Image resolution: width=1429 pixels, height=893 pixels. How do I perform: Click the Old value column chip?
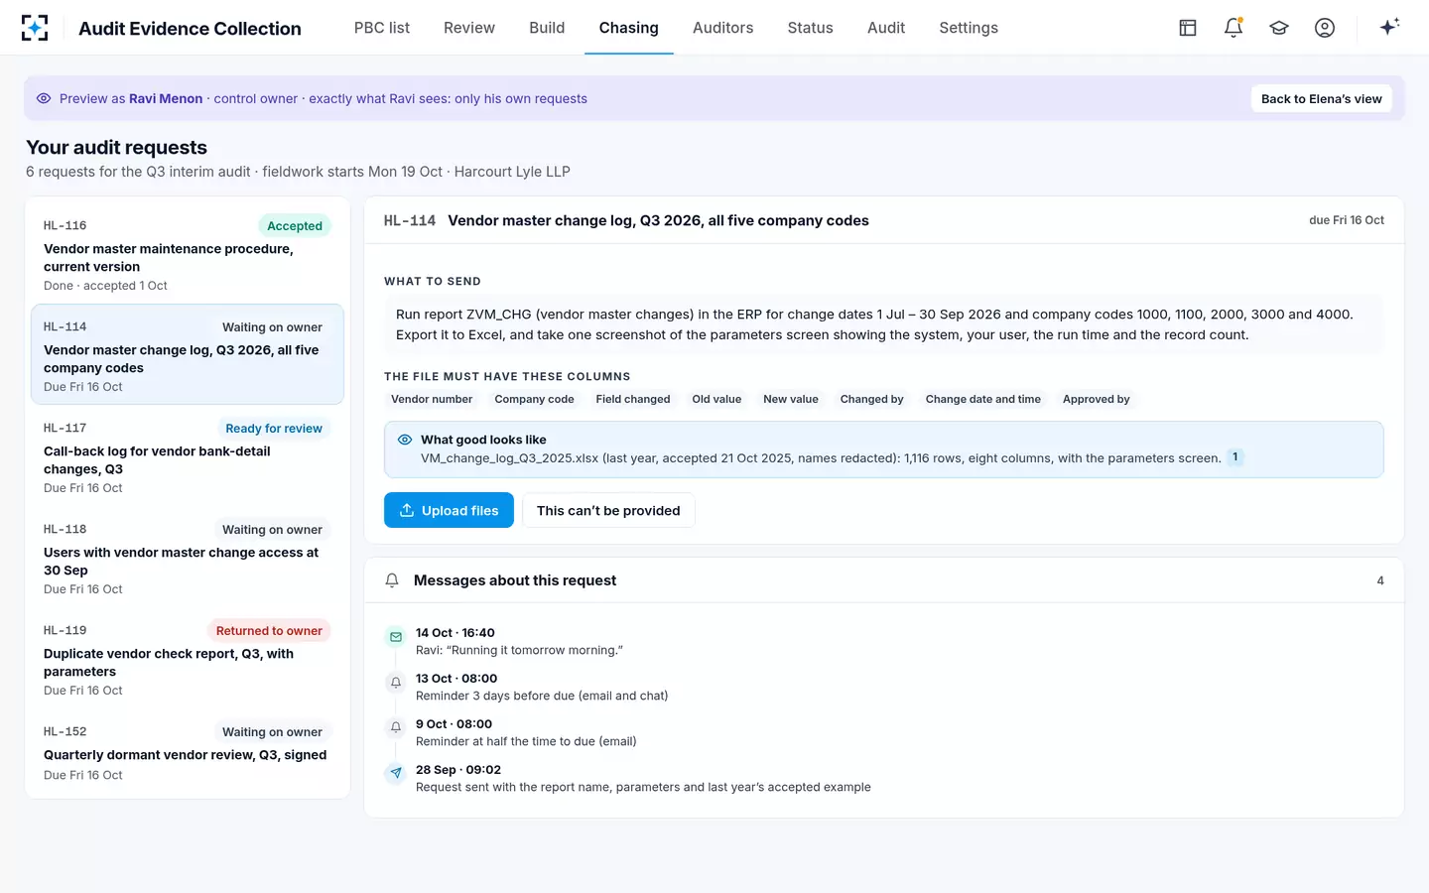[716, 399]
